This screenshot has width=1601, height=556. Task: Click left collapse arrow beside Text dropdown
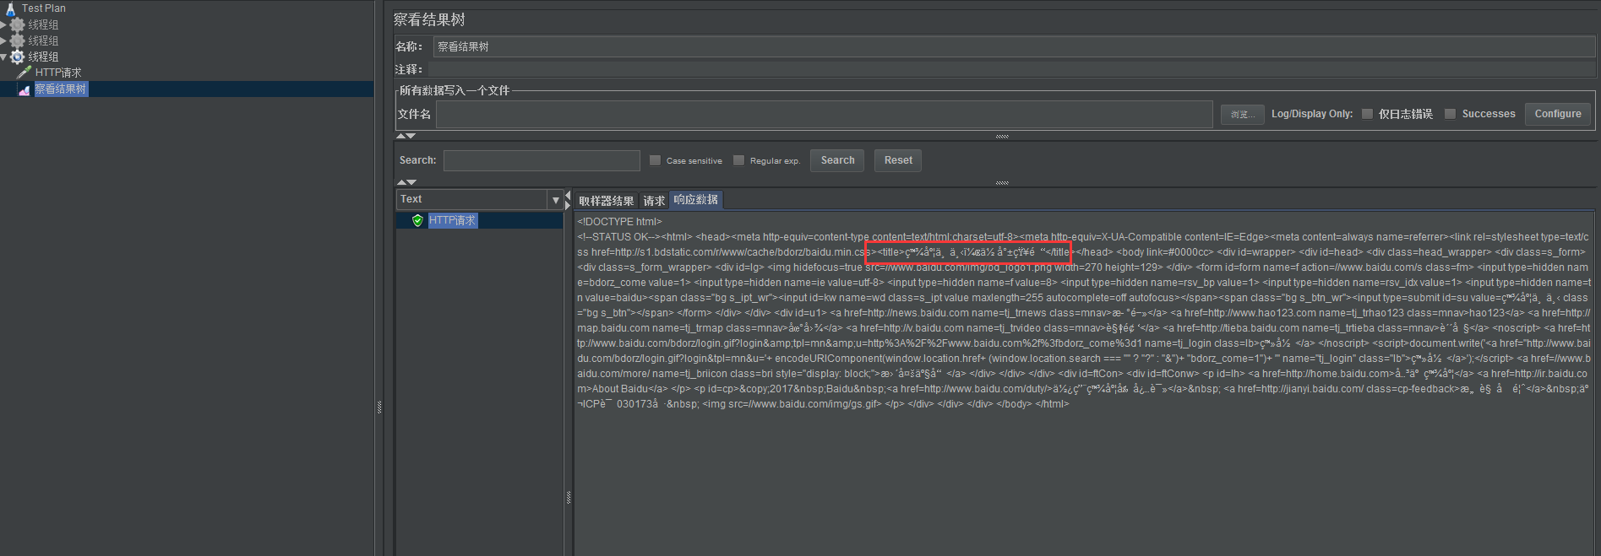click(x=568, y=195)
